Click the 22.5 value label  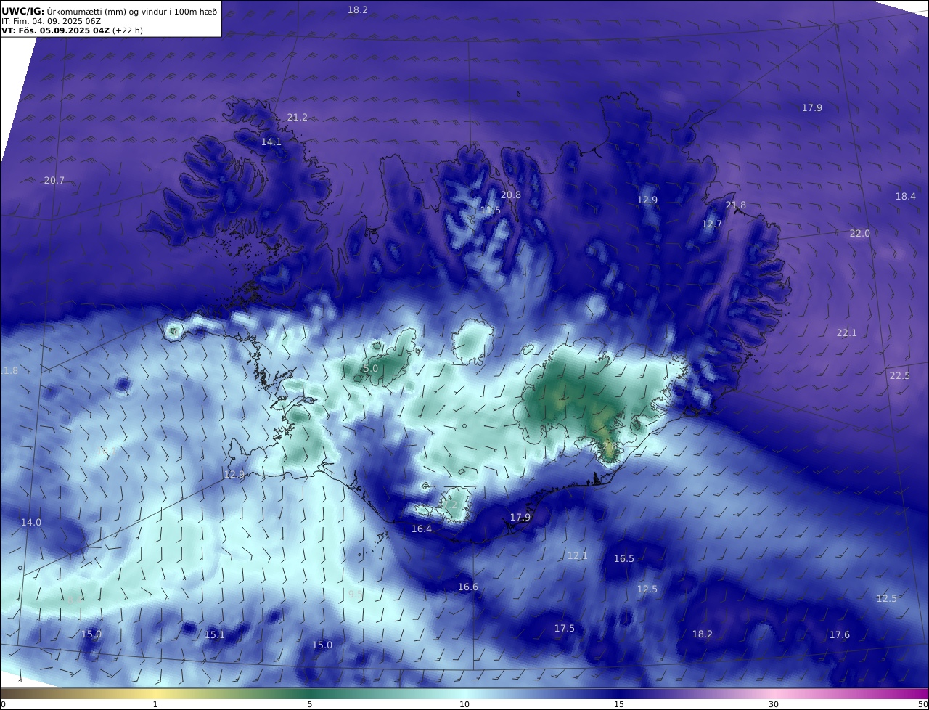tap(900, 376)
